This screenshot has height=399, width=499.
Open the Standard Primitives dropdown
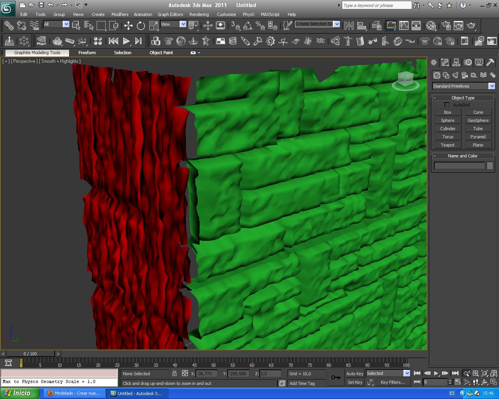tap(463, 86)
